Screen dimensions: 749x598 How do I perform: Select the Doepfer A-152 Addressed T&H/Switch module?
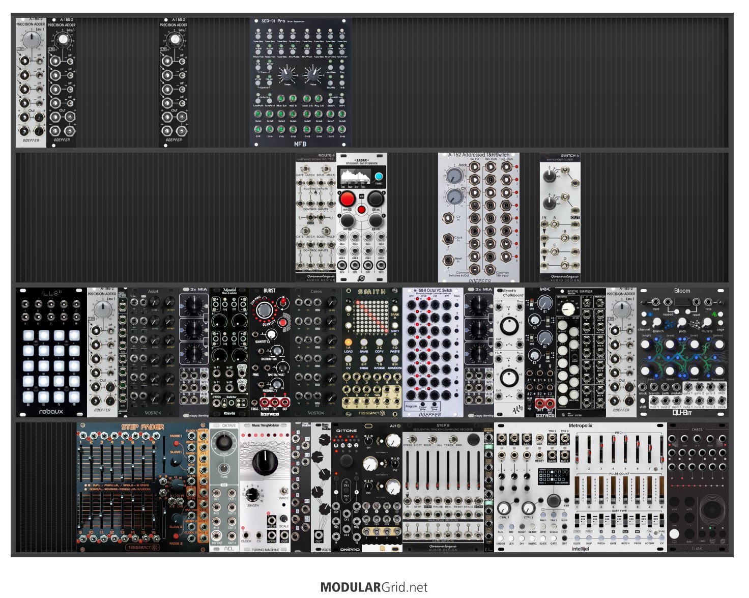pos(478,217)
